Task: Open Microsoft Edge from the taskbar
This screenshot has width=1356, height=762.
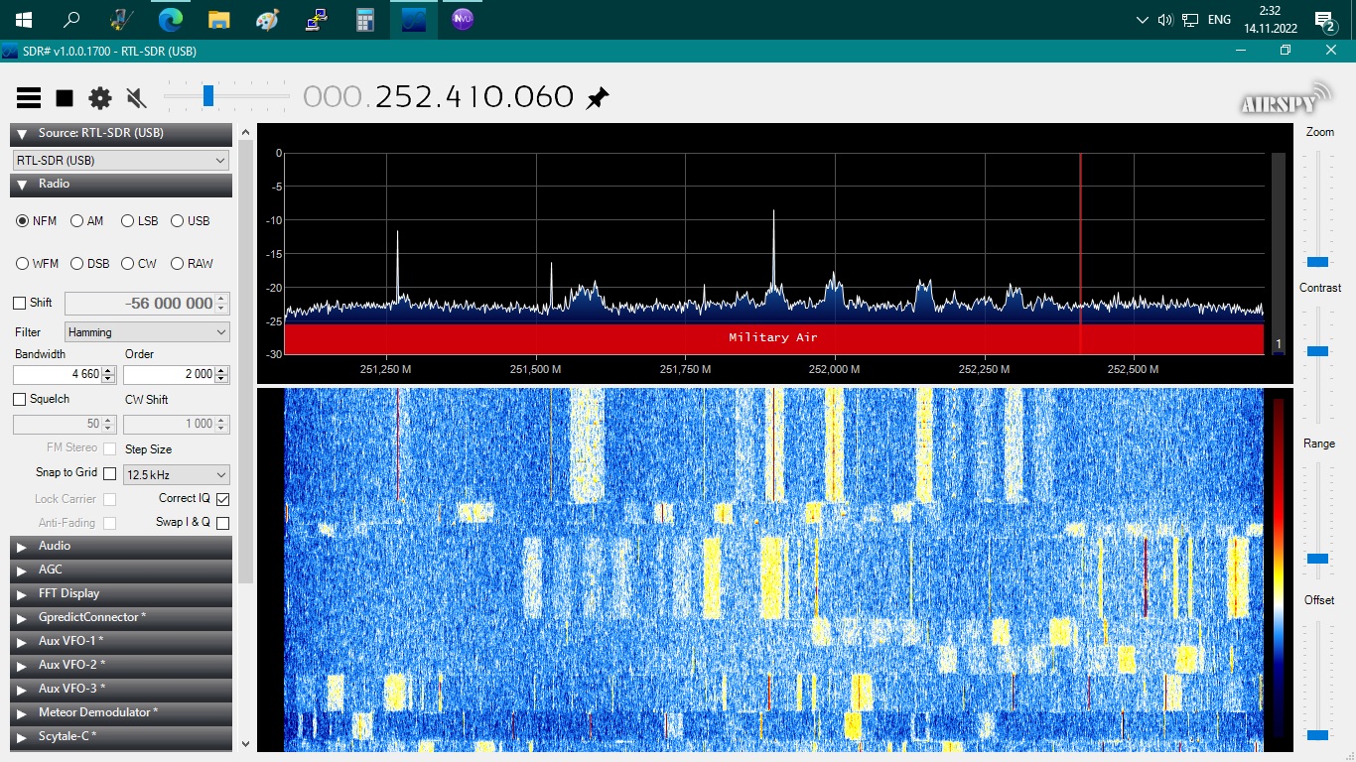Action: click(171, 19)
